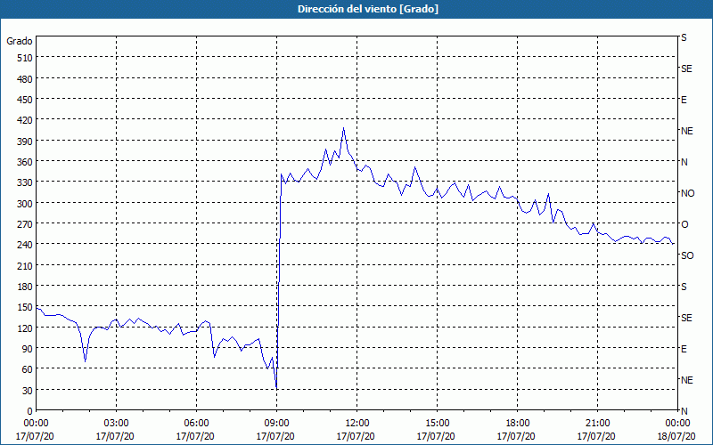Select the 510 value on the y-axis
Screen dimensions: 713x445
click(x=25, y=58)
